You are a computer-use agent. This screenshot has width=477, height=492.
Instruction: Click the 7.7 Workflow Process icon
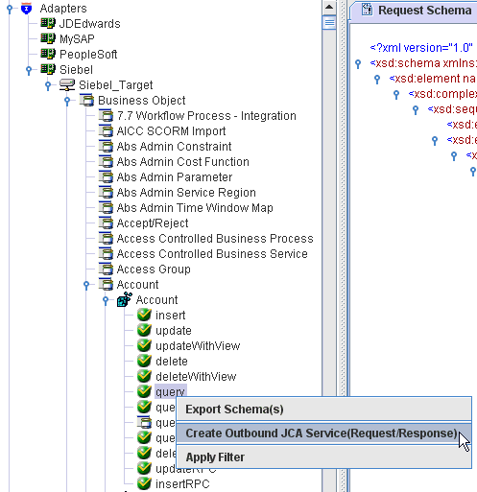(106, 116)
